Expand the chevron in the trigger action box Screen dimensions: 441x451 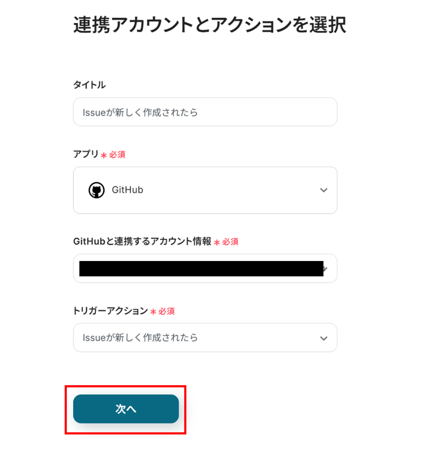click(323, 338)
